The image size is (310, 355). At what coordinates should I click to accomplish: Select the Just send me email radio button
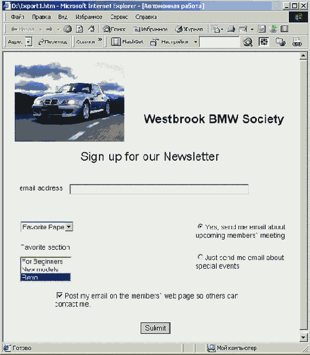point(200,257)
